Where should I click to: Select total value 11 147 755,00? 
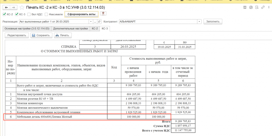[x=183, y=130]
